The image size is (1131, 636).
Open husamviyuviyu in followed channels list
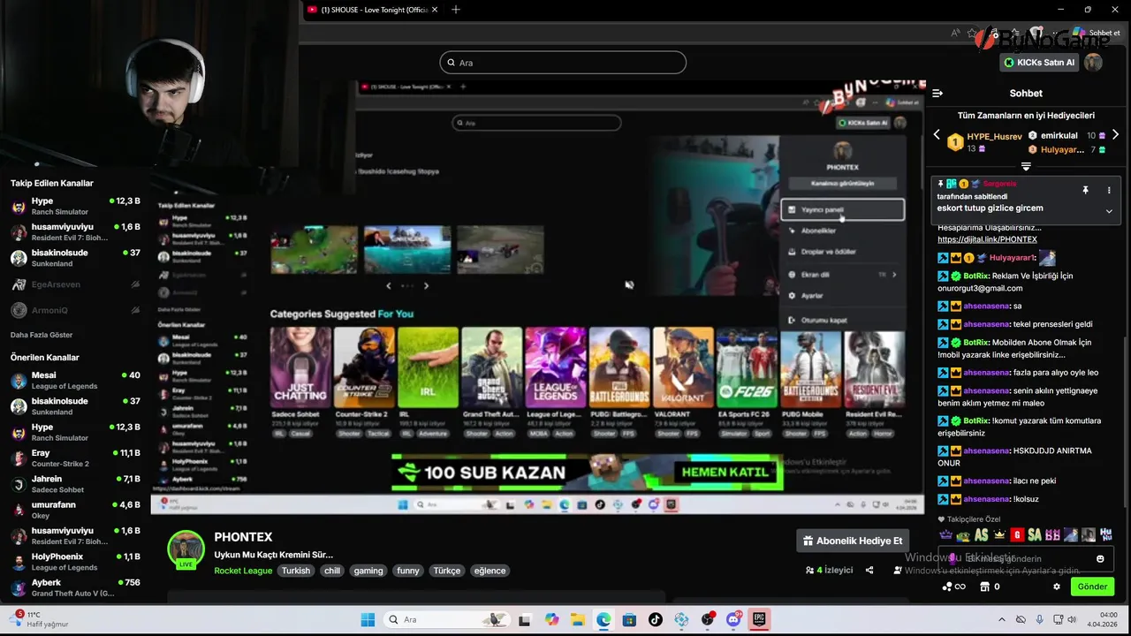75,231
